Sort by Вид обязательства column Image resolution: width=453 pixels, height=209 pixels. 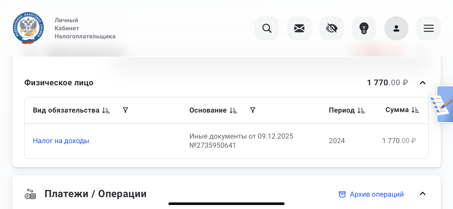[x=106, y=110]
